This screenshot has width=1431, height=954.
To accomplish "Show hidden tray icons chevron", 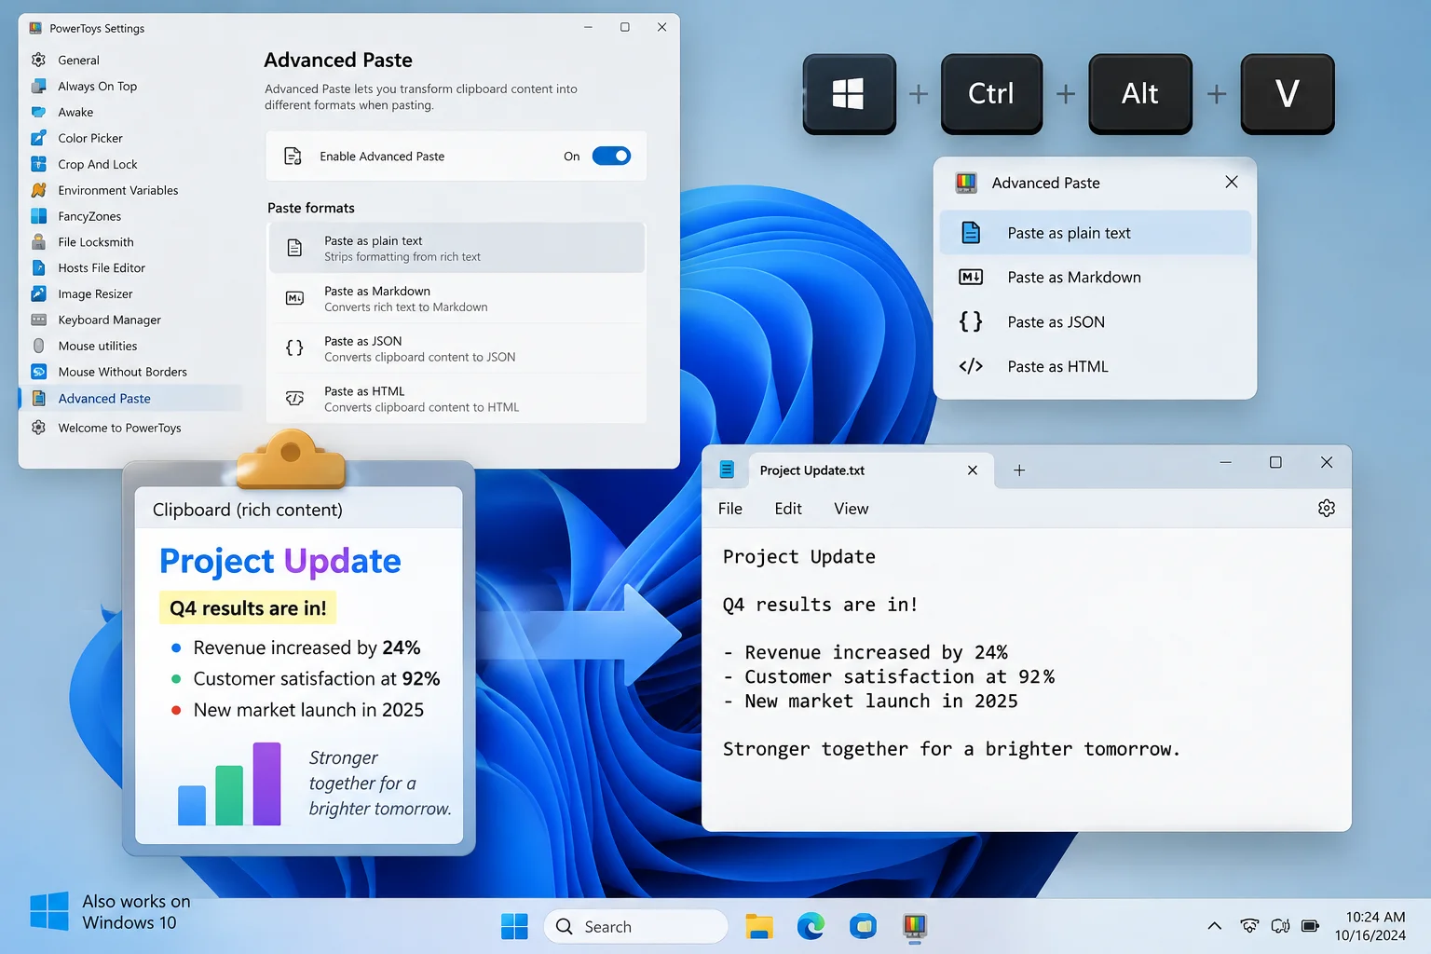I will click(1214, 926).
